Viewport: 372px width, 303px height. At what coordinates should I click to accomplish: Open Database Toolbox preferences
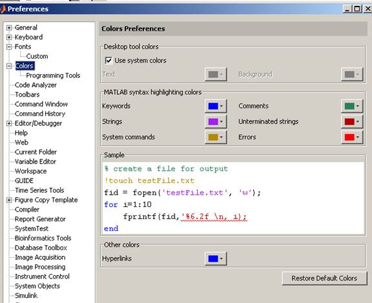click(x=41, y=248)
